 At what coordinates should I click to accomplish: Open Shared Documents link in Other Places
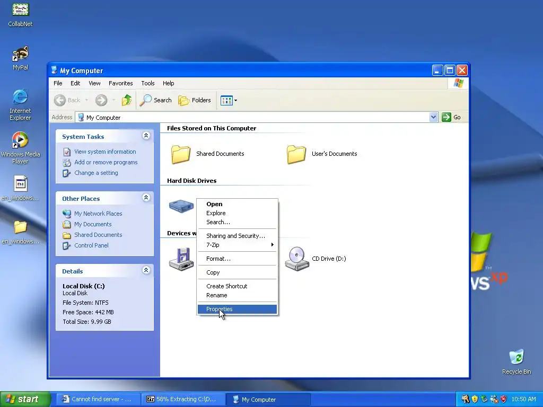(x=98, y=235)
